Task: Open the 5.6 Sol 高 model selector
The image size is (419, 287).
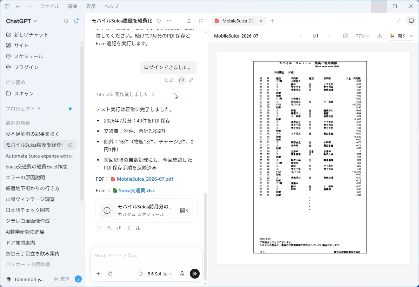Action: pos(160,274)
